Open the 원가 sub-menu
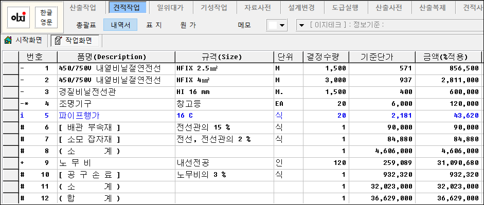This screenshot has height=205, width=484. pyautogui.click(x=188, y=25)
